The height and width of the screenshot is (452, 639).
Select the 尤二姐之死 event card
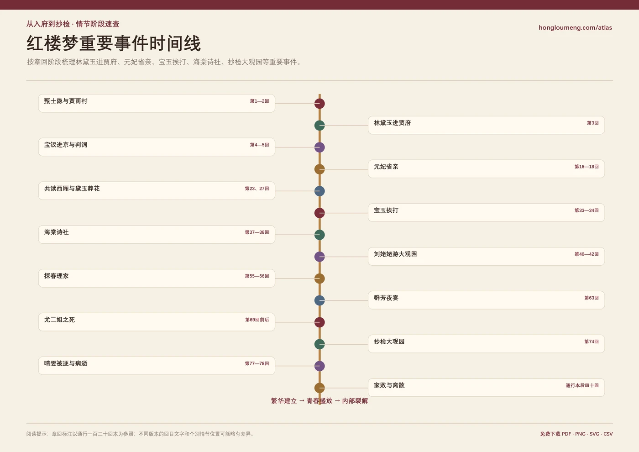click(157, 322)
